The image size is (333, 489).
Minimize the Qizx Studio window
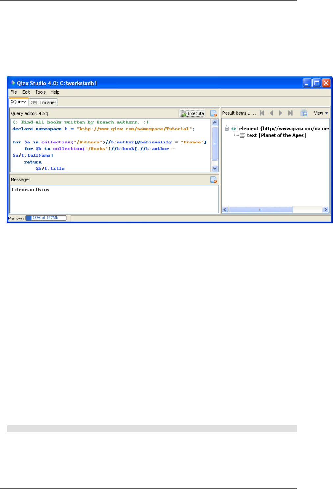(x=307, y=83)
